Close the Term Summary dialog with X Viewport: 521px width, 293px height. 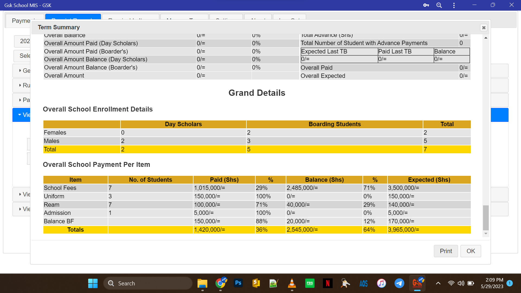tap(484, 28)
